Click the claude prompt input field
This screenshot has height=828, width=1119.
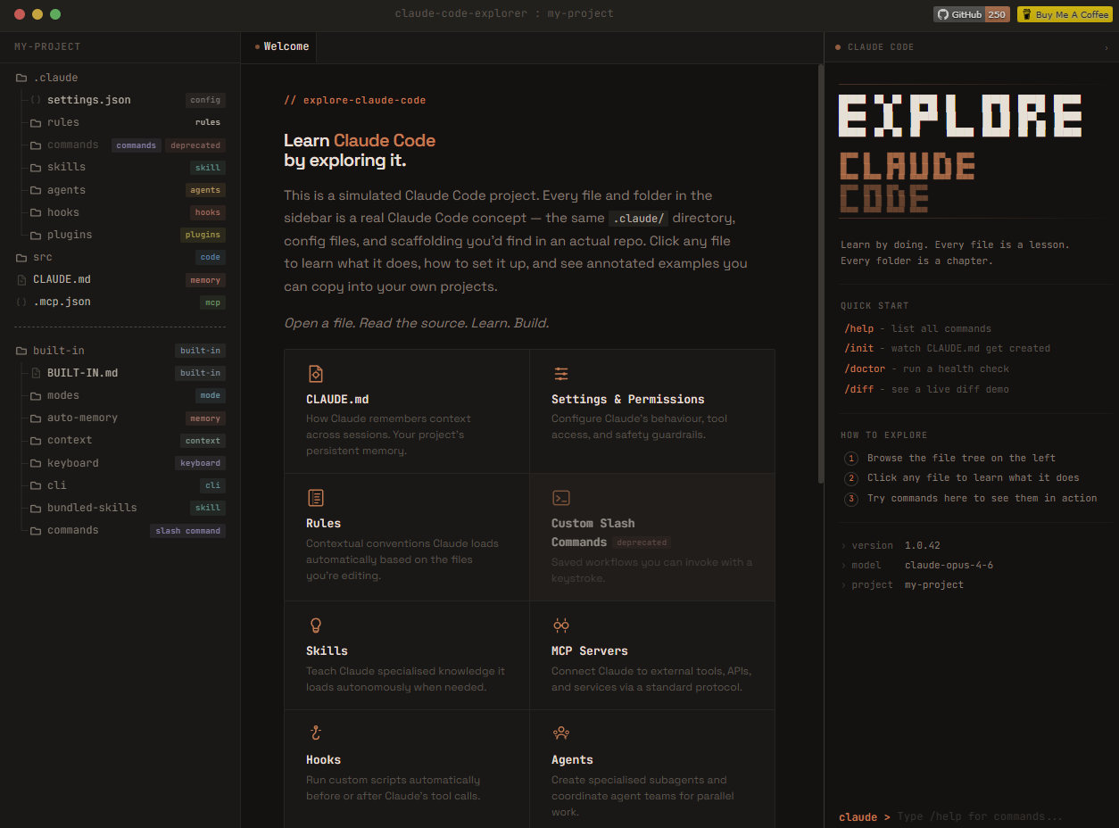coord(999,816)
